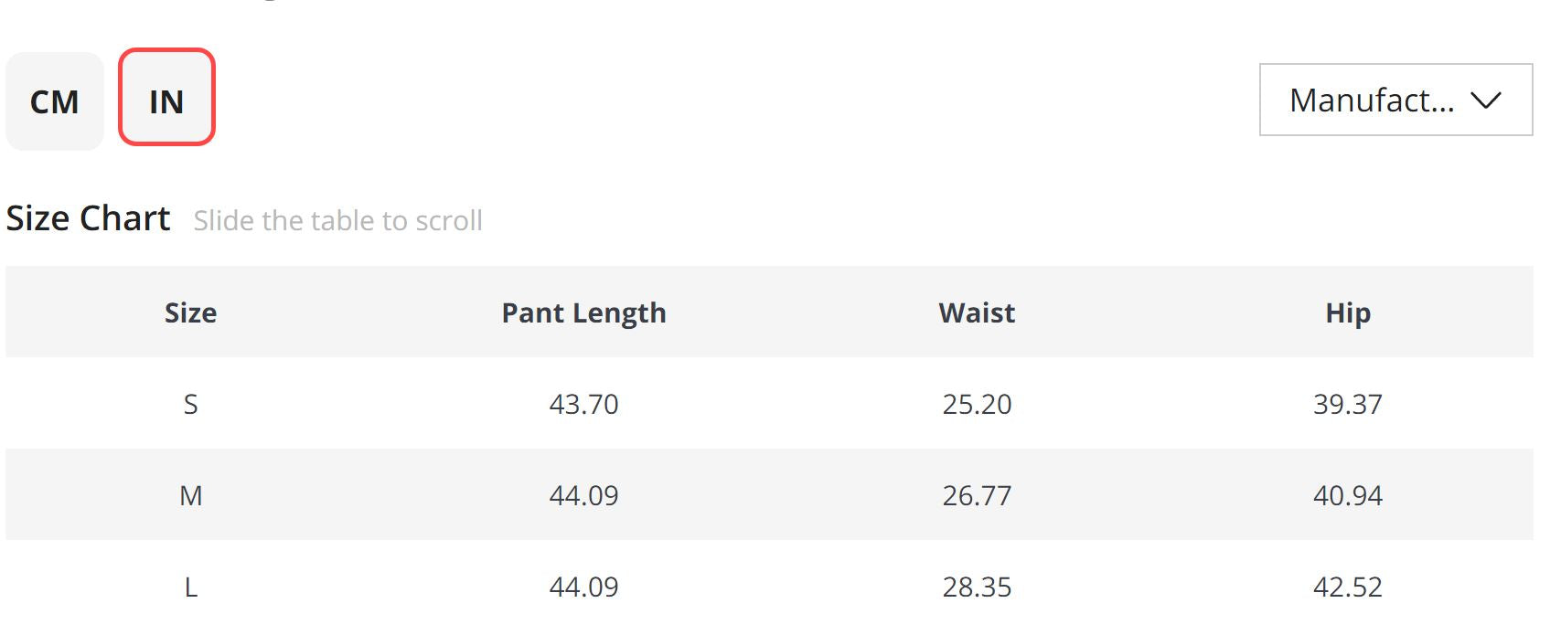This screenshot has height=635, width=1561.
Task: Click the 28.35 waist measurement
Action: (x=977, y=587)
